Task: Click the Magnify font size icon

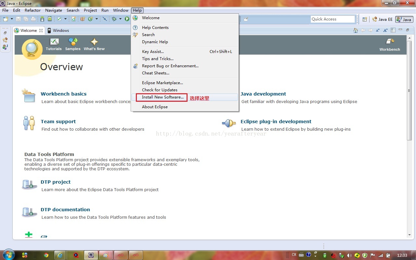Action: [x=385, y=30]
